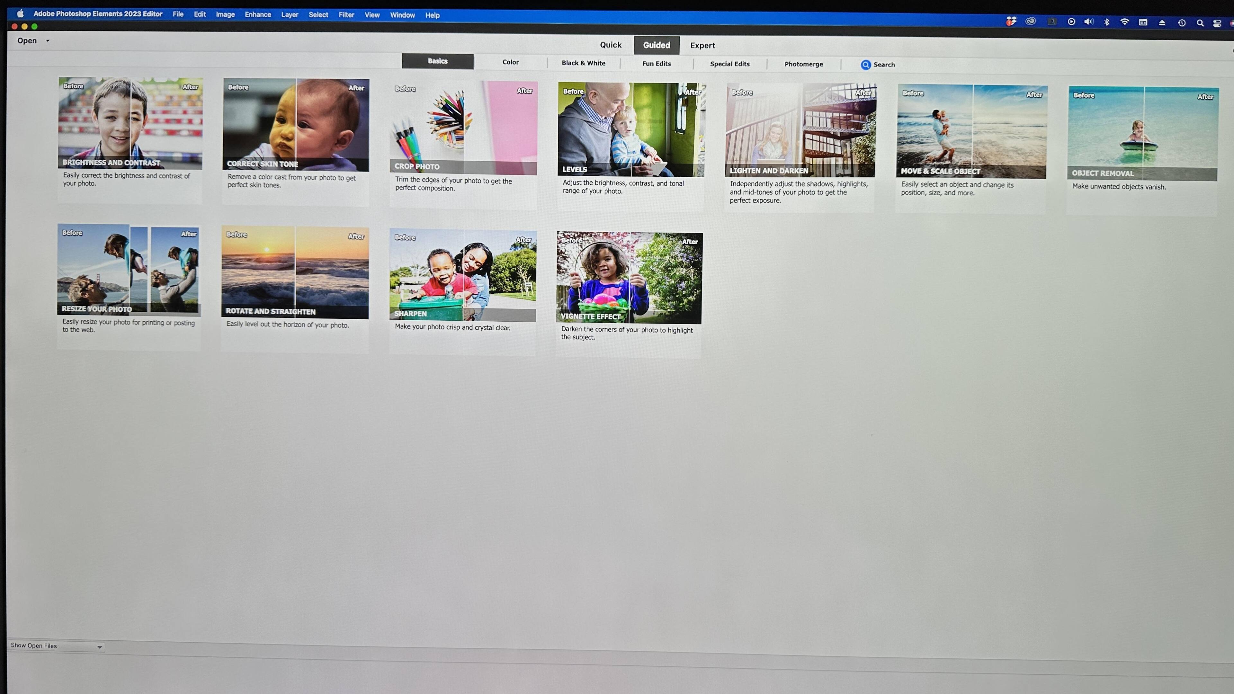Click the Apple logo menu
The height and width of the screenshot is (694, 1234).
coord(20,13)
